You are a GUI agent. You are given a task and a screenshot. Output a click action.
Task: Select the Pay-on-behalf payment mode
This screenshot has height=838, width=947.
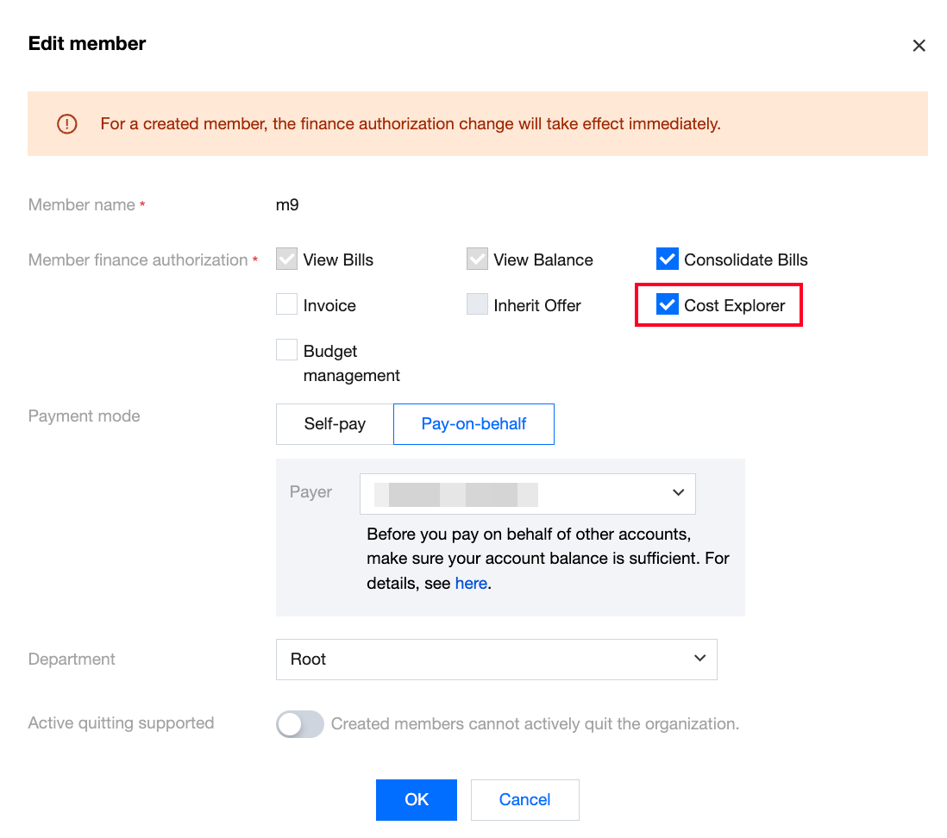473,424
